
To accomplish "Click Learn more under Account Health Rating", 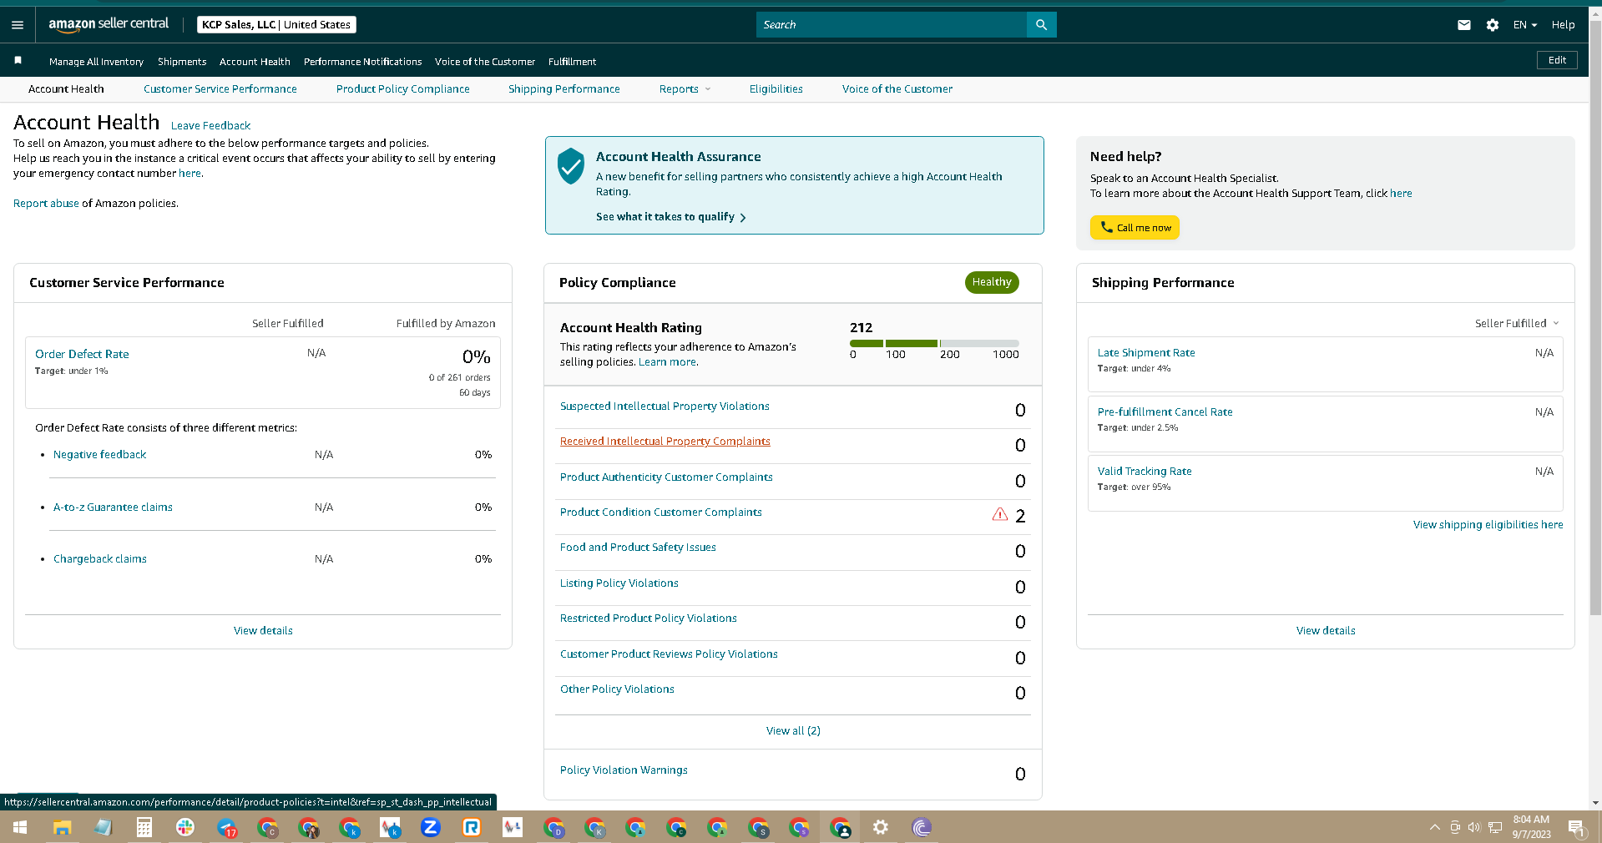I will pos(668,362).
